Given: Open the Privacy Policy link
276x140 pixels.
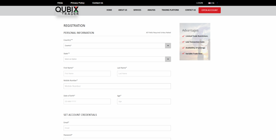Looking at the screenshot, I should click(77, 3).
